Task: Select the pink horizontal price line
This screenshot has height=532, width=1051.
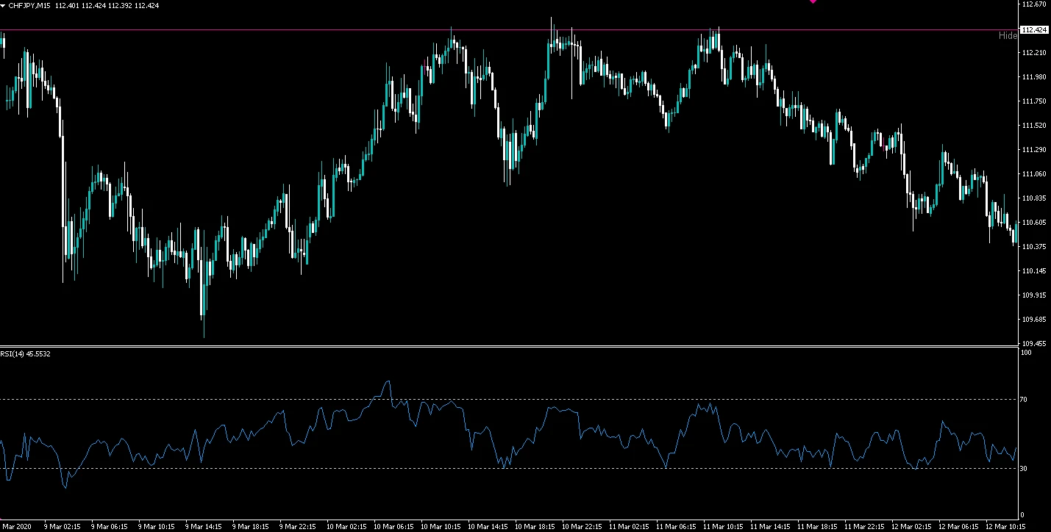Action: pos(221,30)
